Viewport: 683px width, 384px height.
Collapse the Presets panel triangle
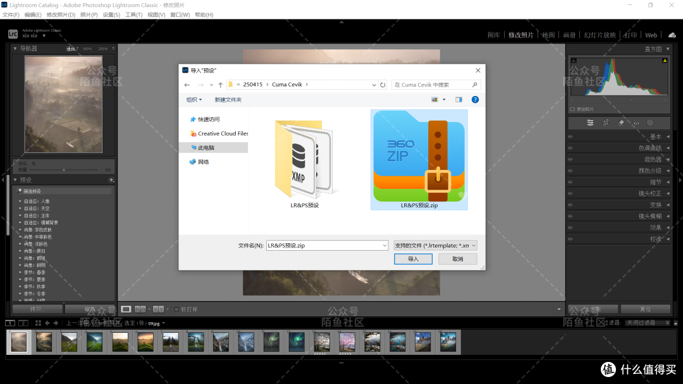(x=15, y=179)
